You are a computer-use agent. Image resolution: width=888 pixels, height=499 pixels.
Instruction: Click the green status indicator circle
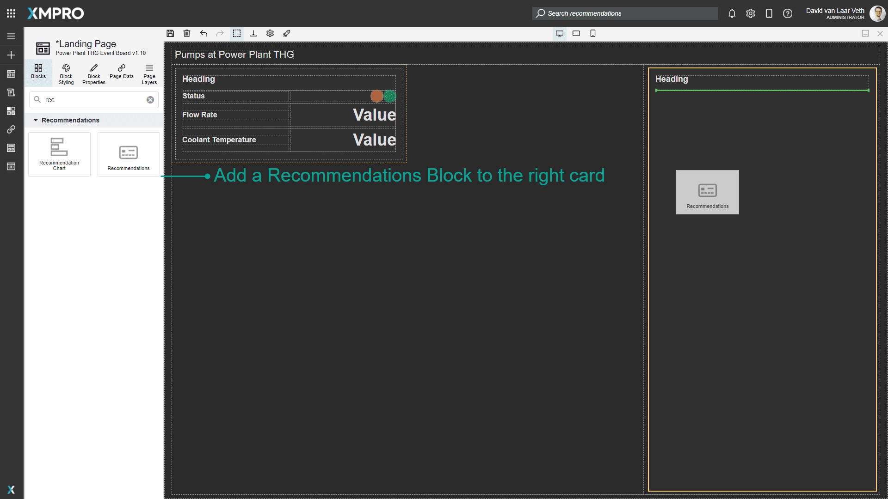click(x=390, y=96)
